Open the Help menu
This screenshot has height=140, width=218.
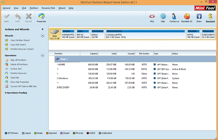point(71,8)
